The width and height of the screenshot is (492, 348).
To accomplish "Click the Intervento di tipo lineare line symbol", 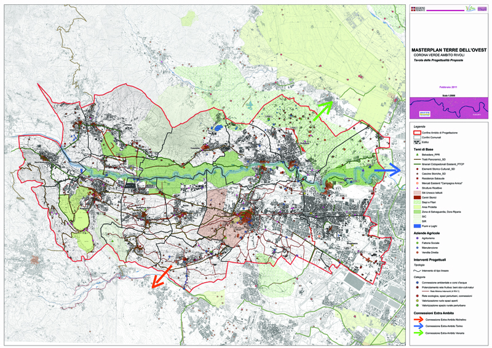I will pos(417,271).
